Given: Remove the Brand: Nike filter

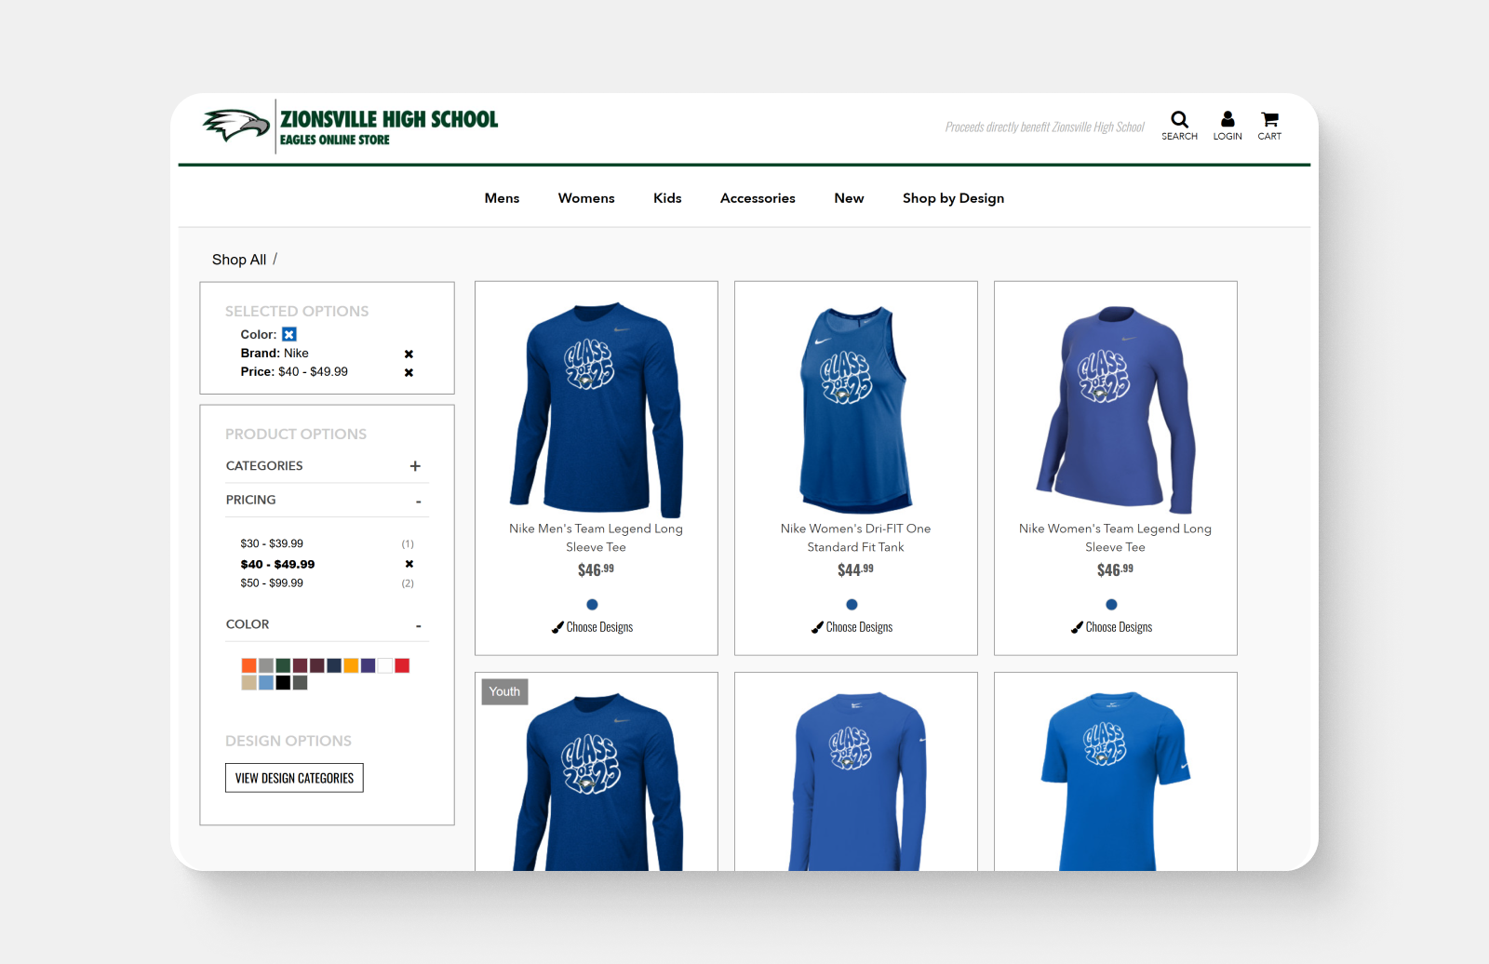Looking at the screenshot, I should point(409,354).
